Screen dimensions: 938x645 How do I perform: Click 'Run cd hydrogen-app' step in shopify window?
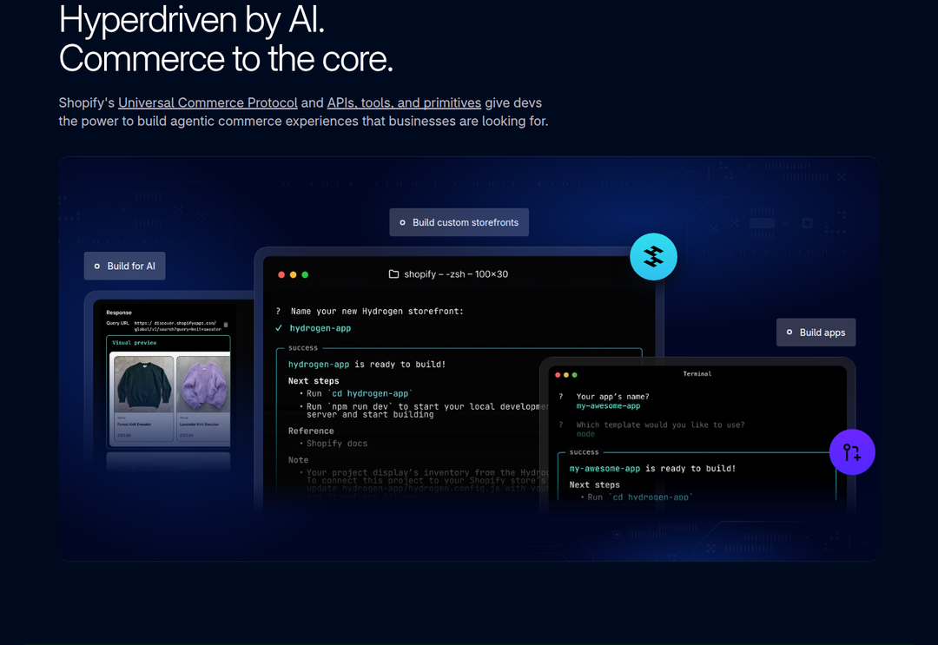[359, 394]
